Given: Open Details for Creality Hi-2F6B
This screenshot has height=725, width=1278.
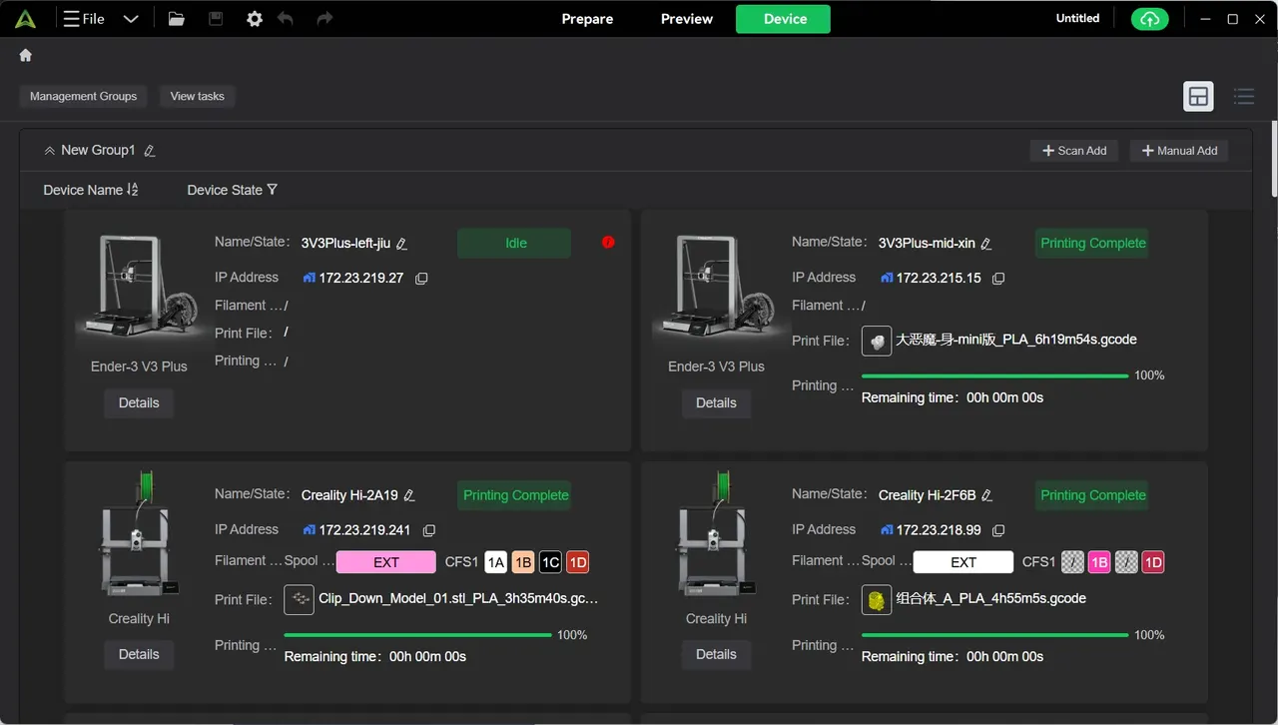Looking at the screenshot, I should point(716,654).
